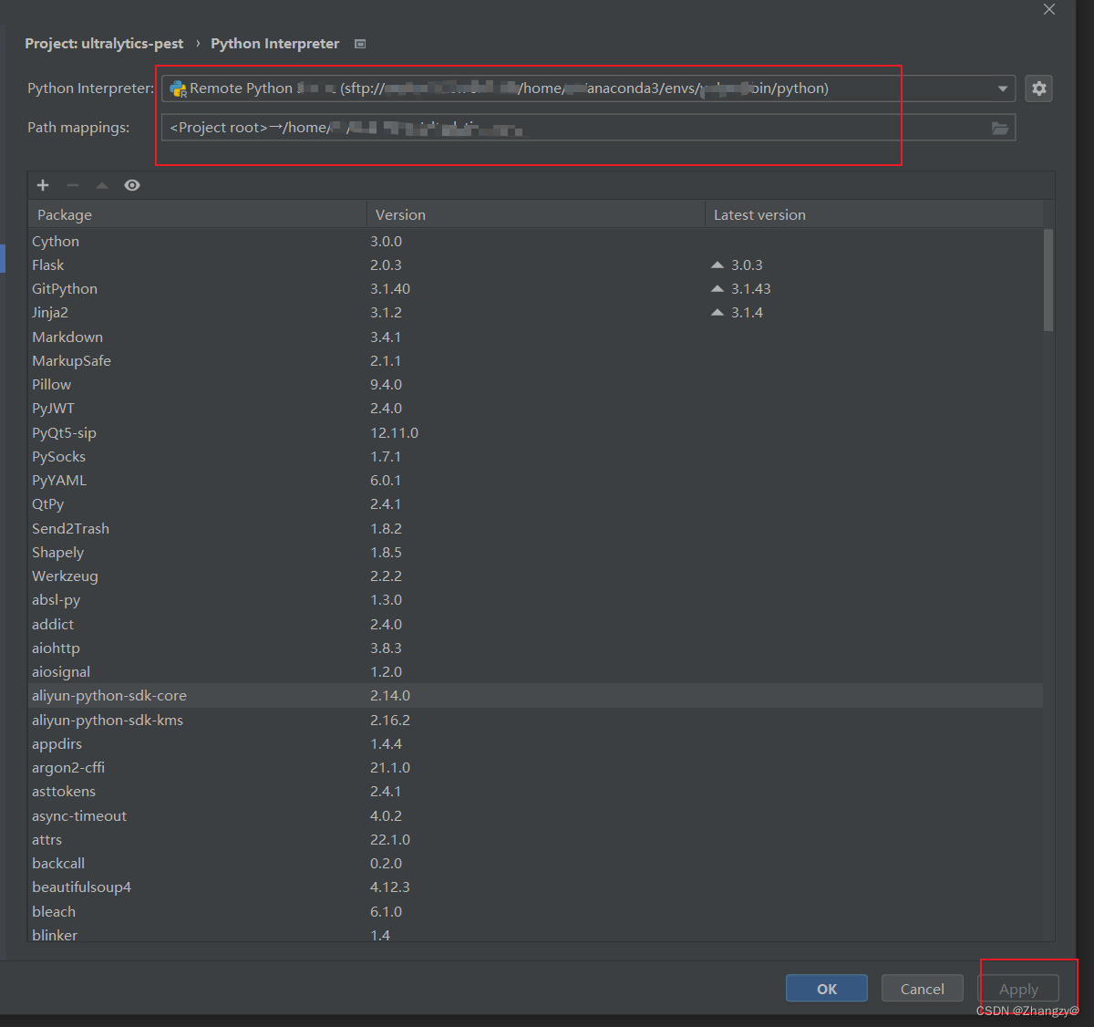Viewport: 1094px width, 1027px height.
Task: Select the Werkzeug package row
Action: [535, 576]
